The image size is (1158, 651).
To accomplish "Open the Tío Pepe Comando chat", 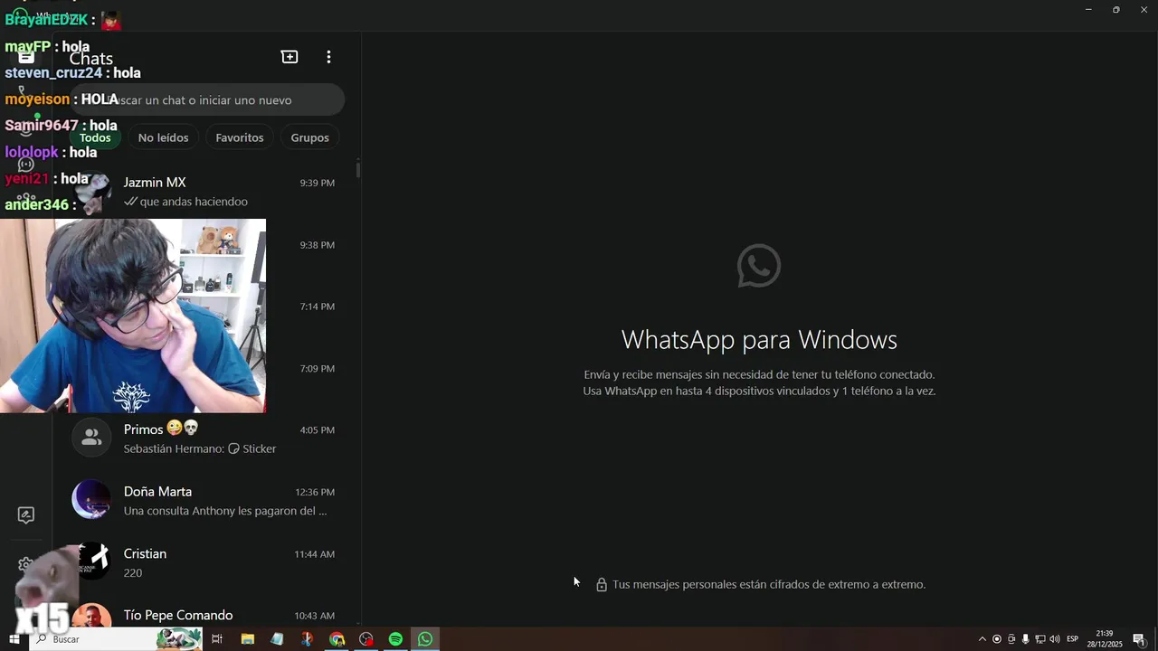I will click(x=206, y=615).
